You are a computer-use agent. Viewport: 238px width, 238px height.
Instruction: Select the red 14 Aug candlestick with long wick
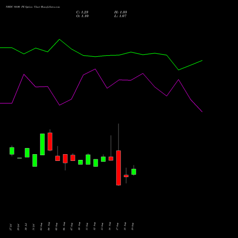click(x=111, y=159)
